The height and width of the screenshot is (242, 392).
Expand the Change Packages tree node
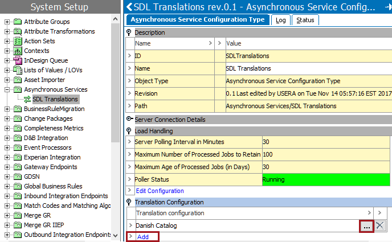[7, 118]
